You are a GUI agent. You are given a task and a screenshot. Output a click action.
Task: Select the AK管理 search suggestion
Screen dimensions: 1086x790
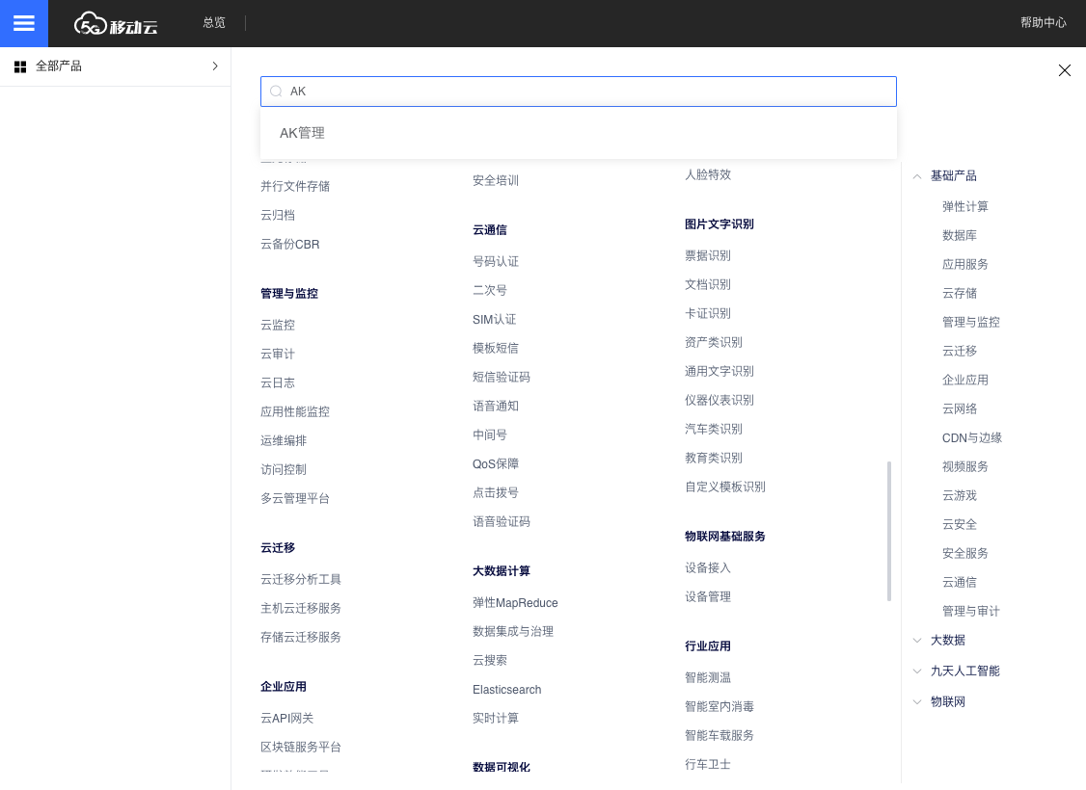pyautogui.click(x=302, y=133)
